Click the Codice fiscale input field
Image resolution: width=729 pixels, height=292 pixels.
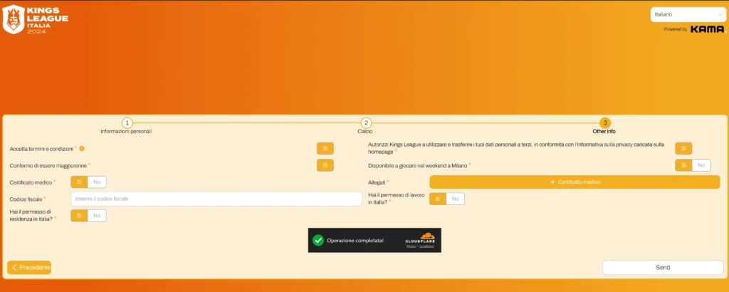216,199
